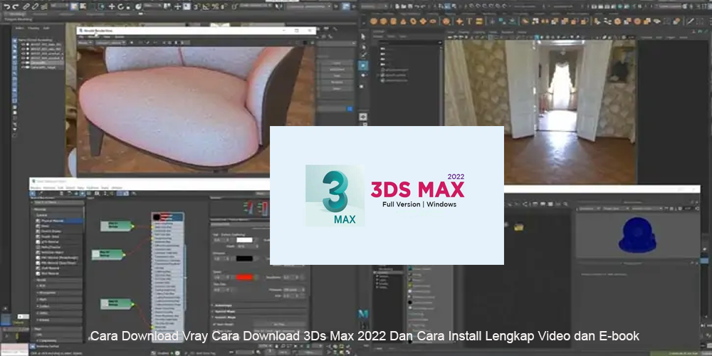Screen dimensions: 712x356
Task: Open the named selection sets dropdown
Action: (256, 6)
